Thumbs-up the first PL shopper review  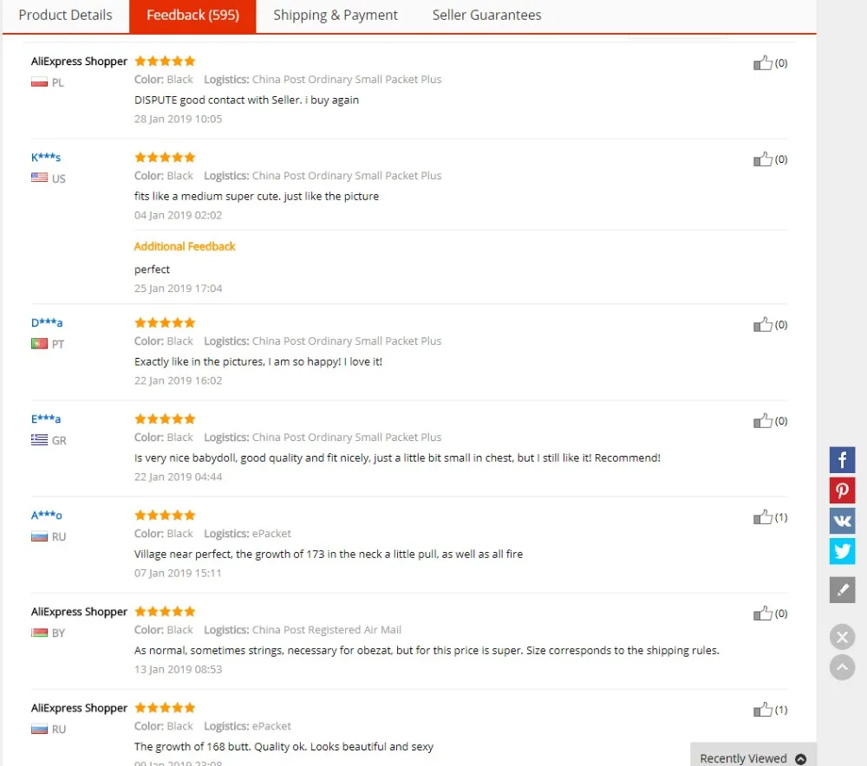(x=762, y=63)
